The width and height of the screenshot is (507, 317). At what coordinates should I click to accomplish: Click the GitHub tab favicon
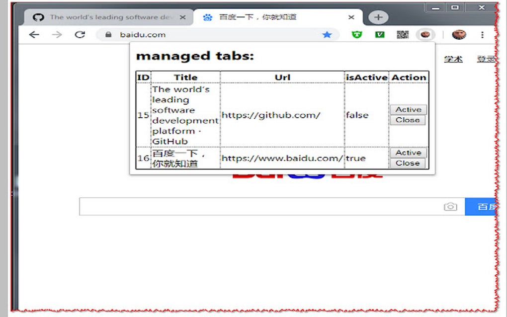coord(37,16)
